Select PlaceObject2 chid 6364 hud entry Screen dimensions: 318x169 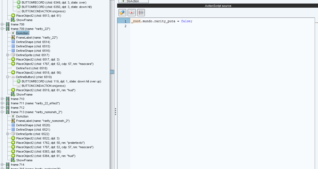46,156
